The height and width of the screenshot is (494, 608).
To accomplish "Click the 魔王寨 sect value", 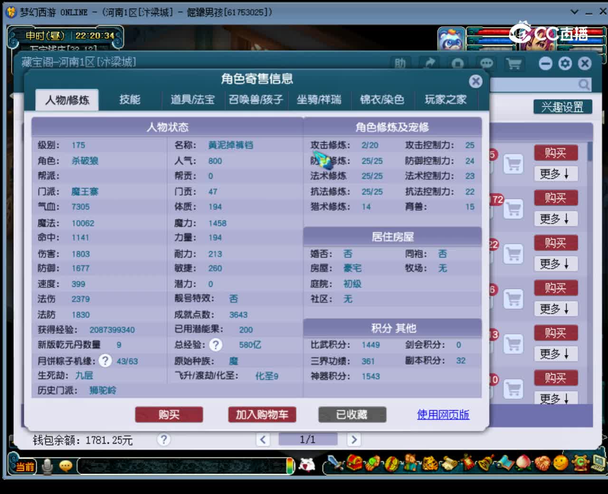I will (85, 191).
